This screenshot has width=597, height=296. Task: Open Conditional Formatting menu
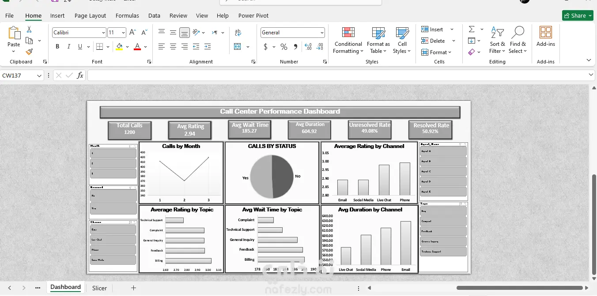(x=348, y=40)
